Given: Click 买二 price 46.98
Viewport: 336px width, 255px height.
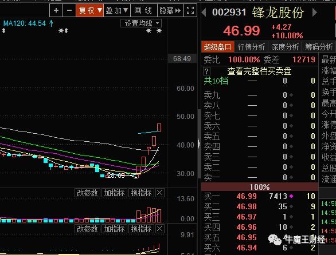Looking at the screenshot, I should click(247, 206).
